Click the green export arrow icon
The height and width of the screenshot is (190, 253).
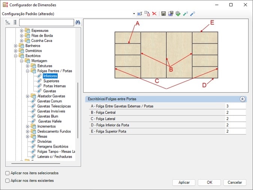(x=185, y=14)
